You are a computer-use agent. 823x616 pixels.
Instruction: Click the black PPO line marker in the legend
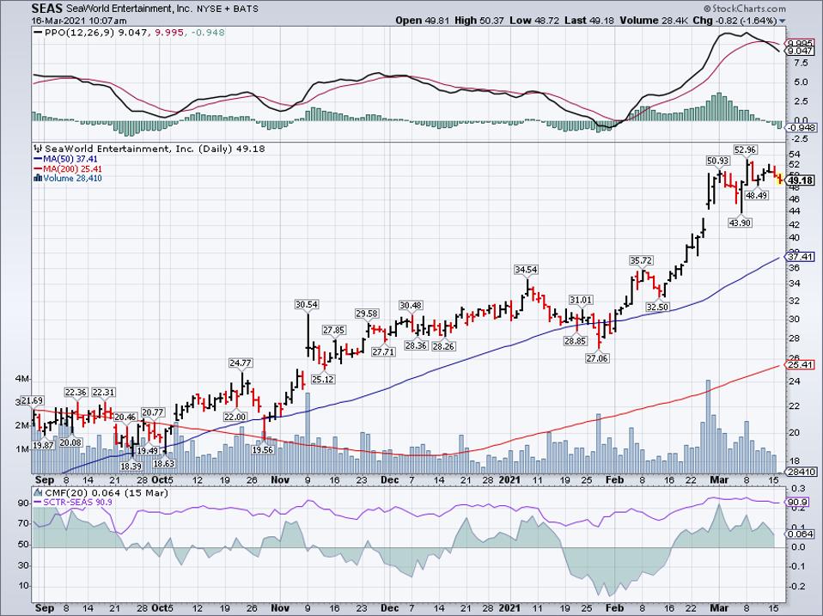point(39,33)
